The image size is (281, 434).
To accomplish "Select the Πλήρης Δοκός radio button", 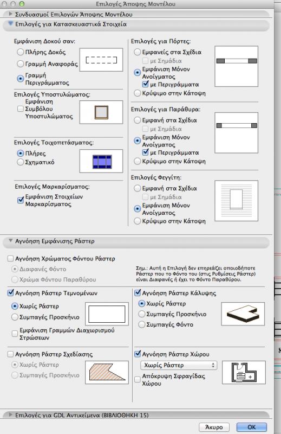I will coord(20,52).
